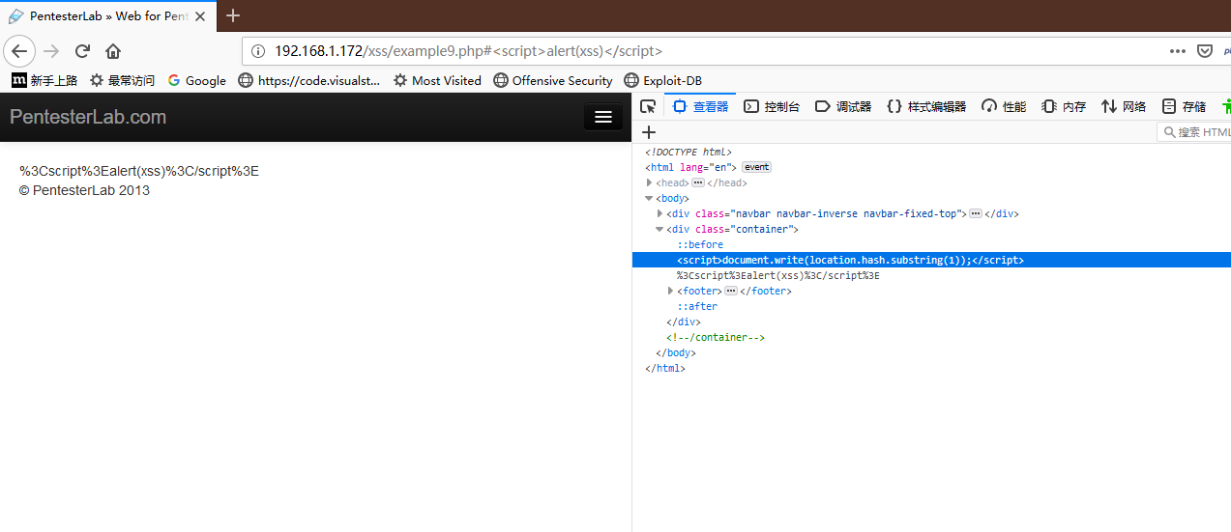Screen dimensions: 1231x532
Task: Expand the footer element node
Action: [x=671, y=291]
